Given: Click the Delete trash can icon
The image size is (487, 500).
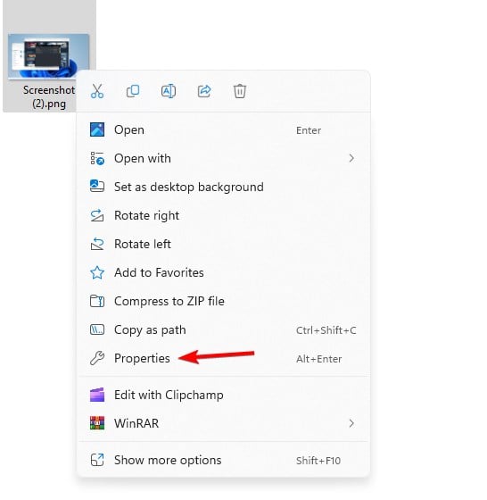Looking at the screenshot, I should 240,91.
